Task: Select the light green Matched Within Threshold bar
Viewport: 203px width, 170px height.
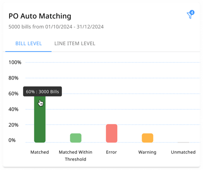Action: tap(76, 138)
